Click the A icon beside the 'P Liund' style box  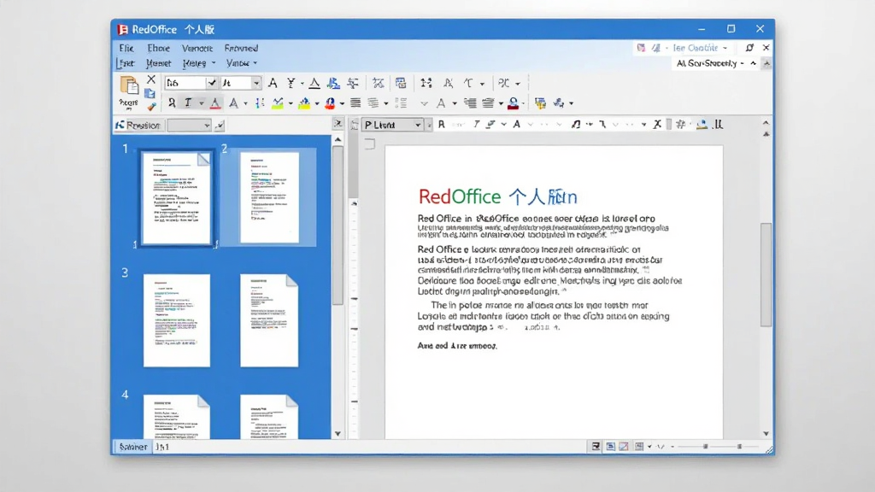[517, 125]
